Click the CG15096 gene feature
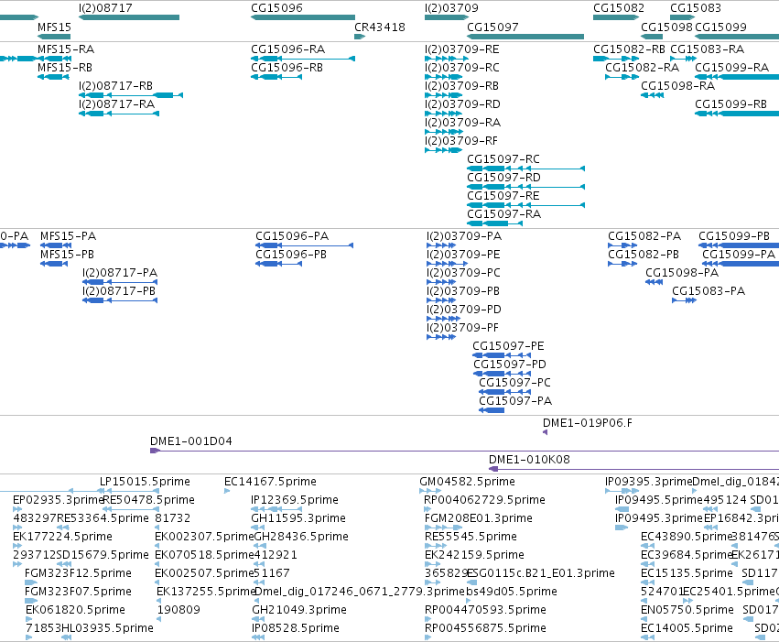 303,18
